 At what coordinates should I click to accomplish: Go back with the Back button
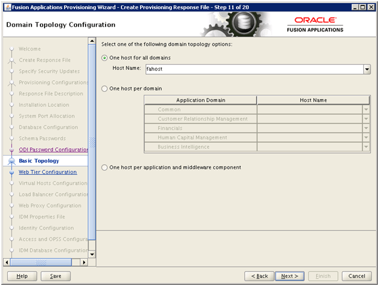tap(260, 276)
